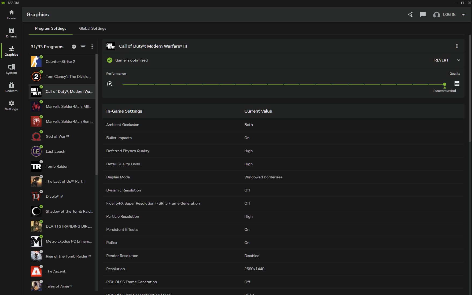Open the Home page in sidebar
The image size is (472, 295).
(x=11, y=15)
